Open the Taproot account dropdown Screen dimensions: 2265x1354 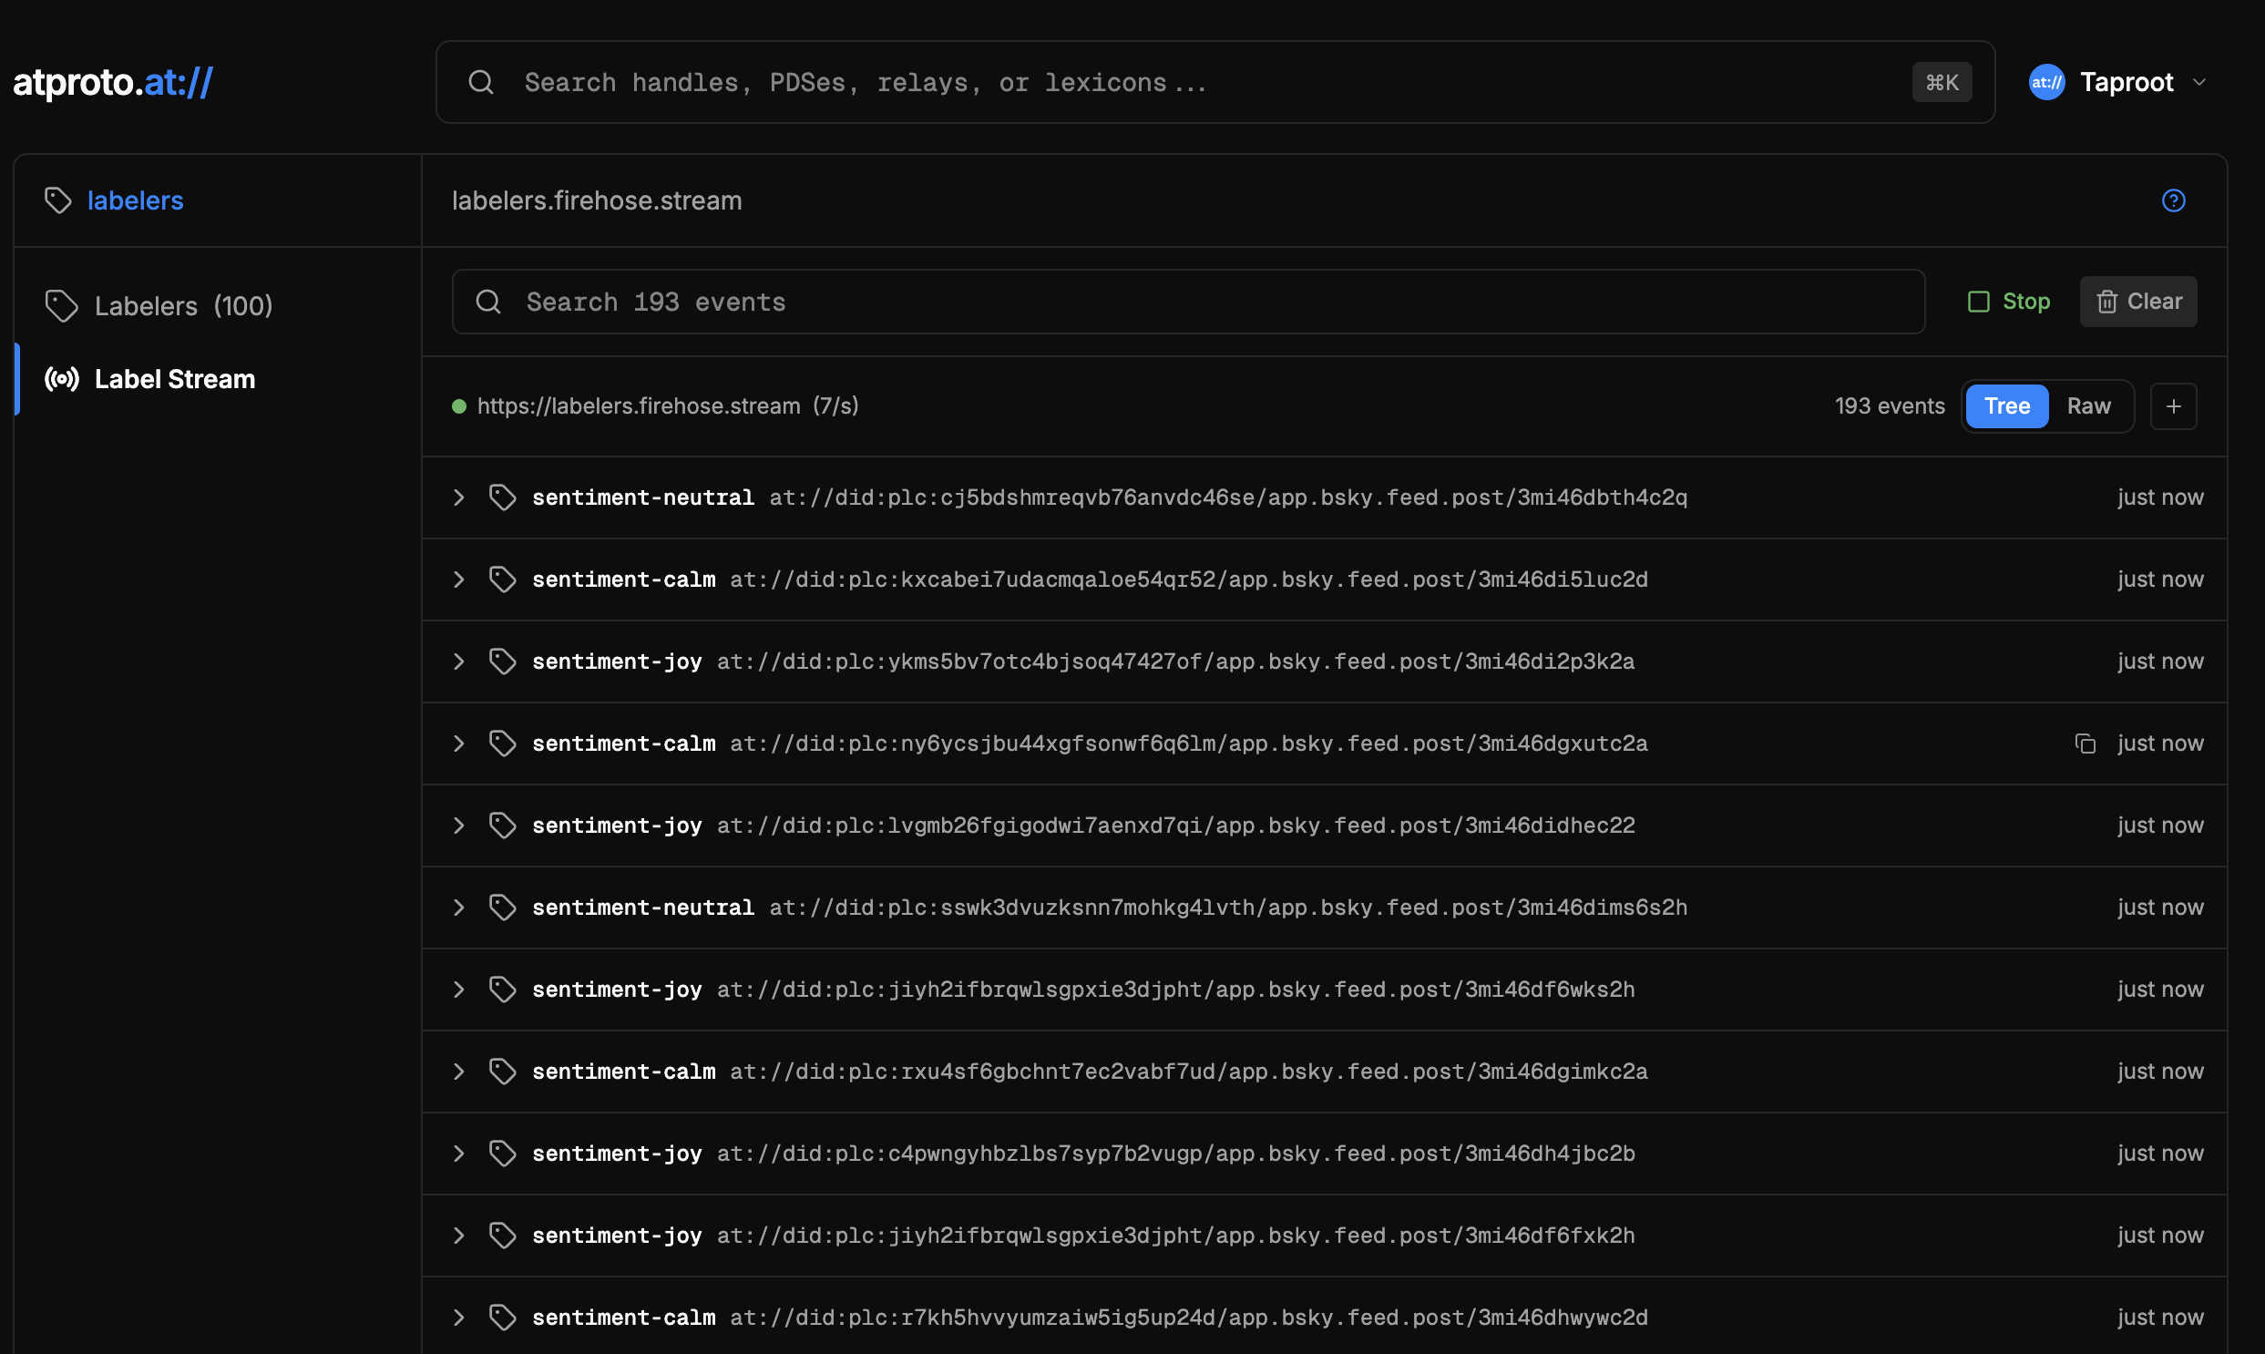pyautogui.click(x=2199, y=82)
